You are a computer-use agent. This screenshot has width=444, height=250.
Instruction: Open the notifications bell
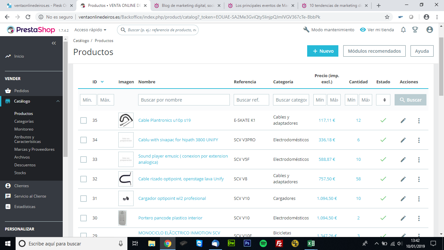pyautogui.click(x=403, y=30)
